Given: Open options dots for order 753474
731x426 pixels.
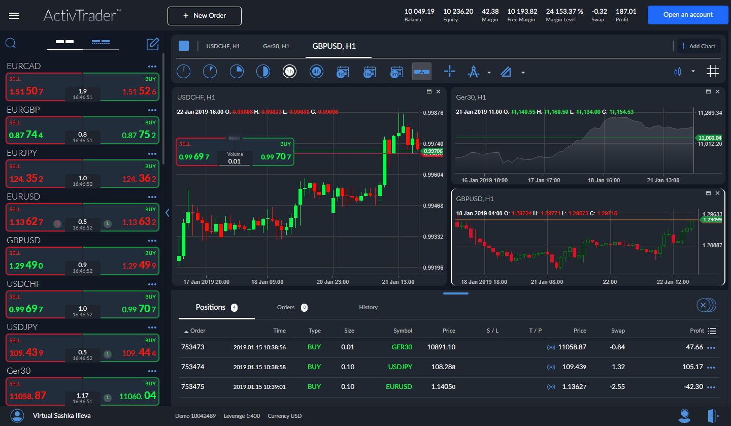Looking at the screenshot, I should pos(711,368).
